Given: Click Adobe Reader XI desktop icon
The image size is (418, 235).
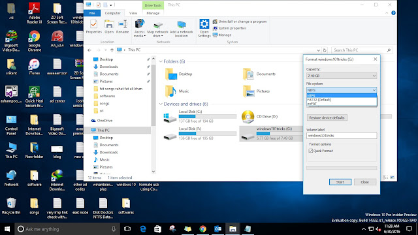Looking at the screenshot, I should (34, 13).
